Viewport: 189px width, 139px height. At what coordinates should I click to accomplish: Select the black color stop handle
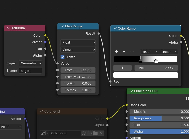click(140, 61)
